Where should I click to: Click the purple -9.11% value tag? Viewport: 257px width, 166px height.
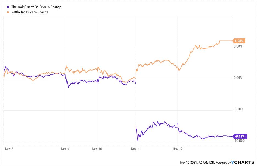240,136
